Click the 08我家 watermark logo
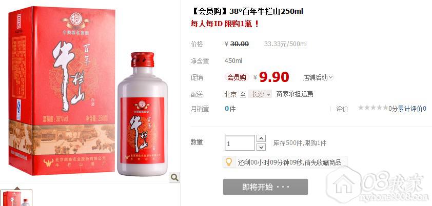The height and width of the screenshot is (206, 432). pos(378,185)
